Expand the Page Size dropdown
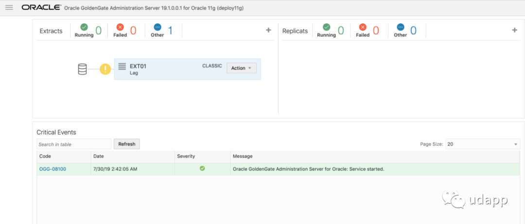This screenshot has width=525, height=224. tap(482, 144)
